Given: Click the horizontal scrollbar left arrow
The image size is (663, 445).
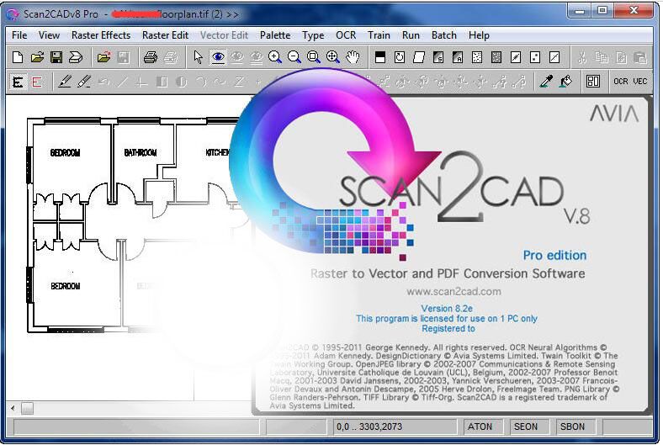Looking at the screenshot, I should point(13,408).
